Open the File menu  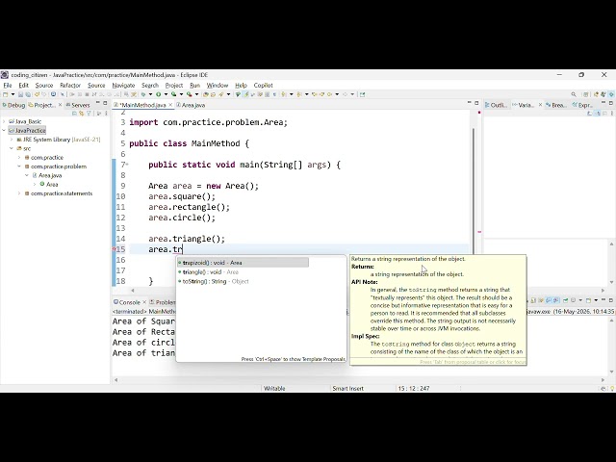(8, 86)
